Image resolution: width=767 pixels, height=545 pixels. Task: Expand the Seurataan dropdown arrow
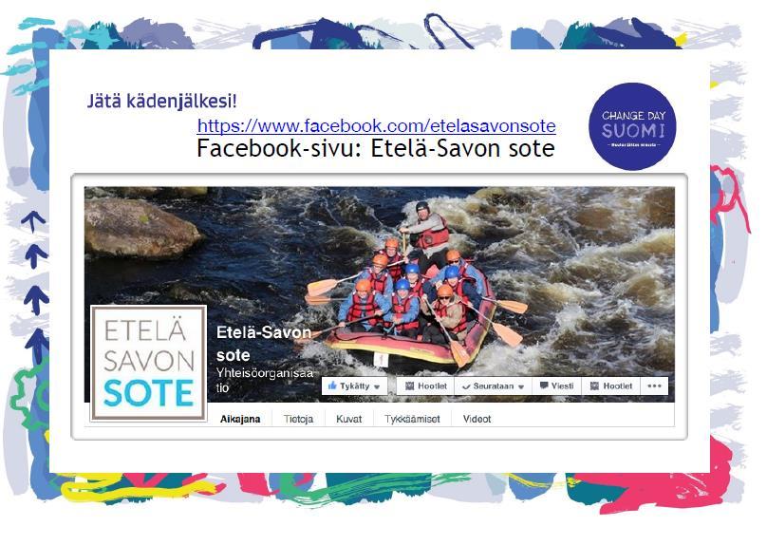coord(521,386)
